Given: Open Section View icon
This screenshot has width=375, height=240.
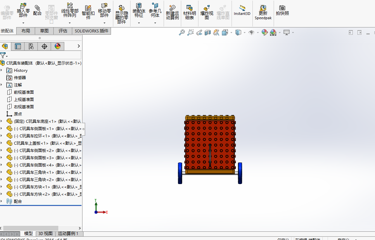Looking at the screenshot, I should pos(208,32).
